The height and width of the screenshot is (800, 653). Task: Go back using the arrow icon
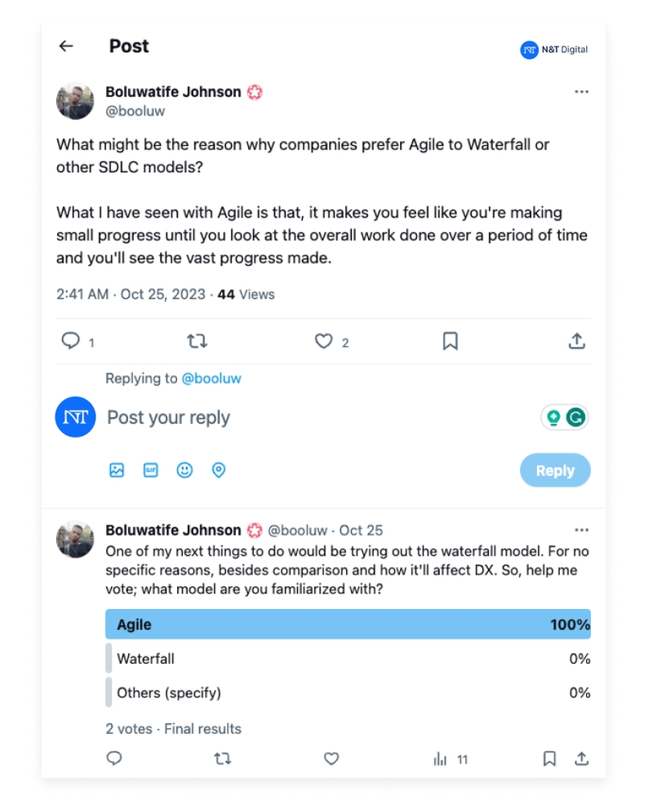coord(65,47)
